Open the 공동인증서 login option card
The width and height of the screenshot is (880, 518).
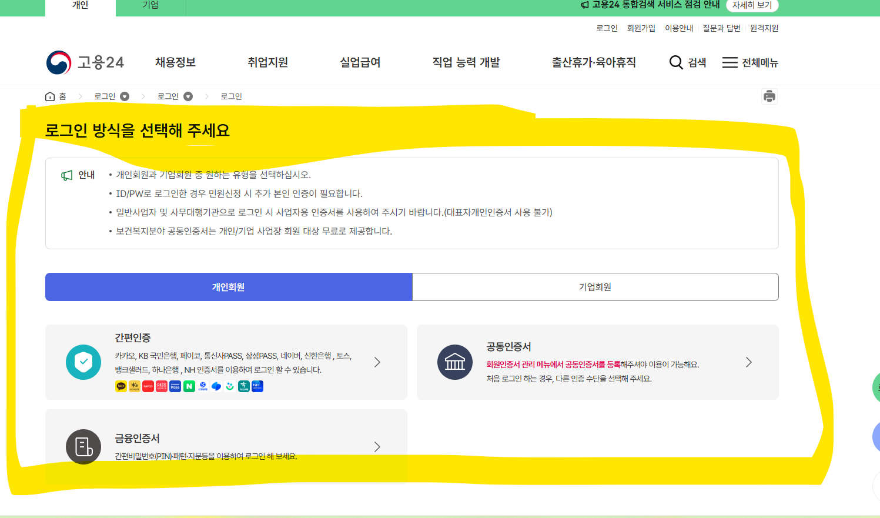click(x=597, y=362)
